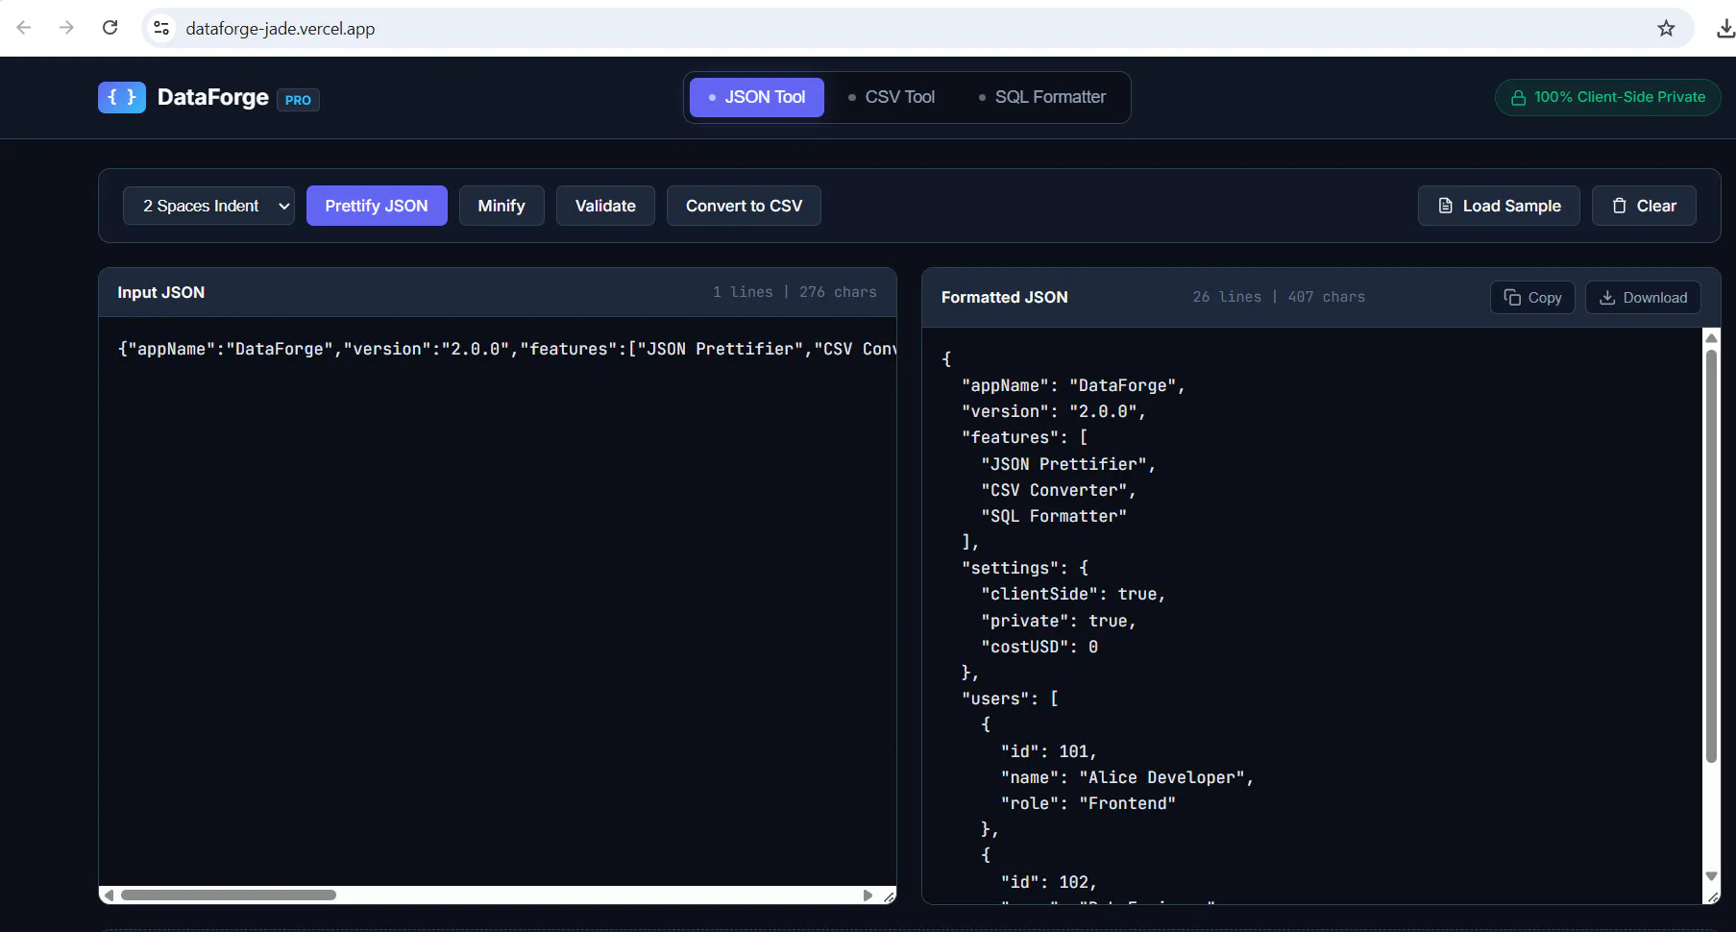The image size is (1736, 932).
Task: Click the "26 lines | 407 chars" counter
Action: tap(1279, 297)
